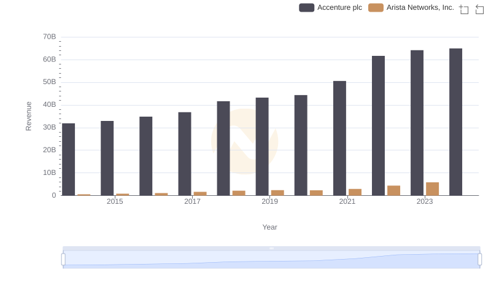Click the Arista Networks bar next to 2021

click(x=355, y=192)
